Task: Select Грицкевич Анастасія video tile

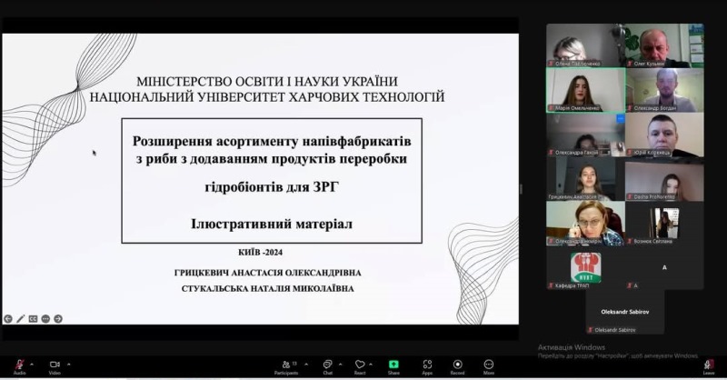Action: click(585, 179)
